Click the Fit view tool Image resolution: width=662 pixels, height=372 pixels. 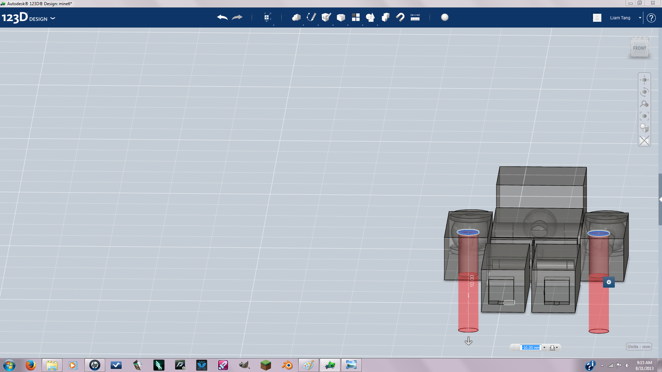click(x=644, y=116)
